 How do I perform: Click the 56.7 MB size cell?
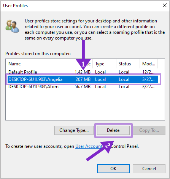click(x=83, y=87)
